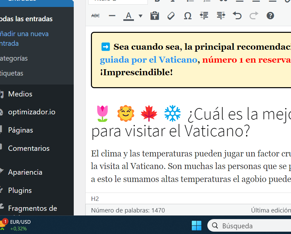
Task: Increase indent of paragraph
Action: coord(221,16)
